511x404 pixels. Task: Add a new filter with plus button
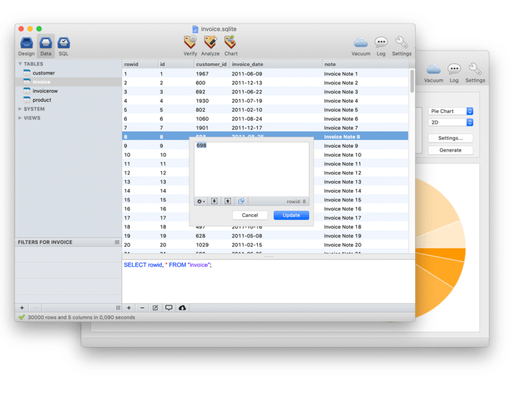coord(22,308)
